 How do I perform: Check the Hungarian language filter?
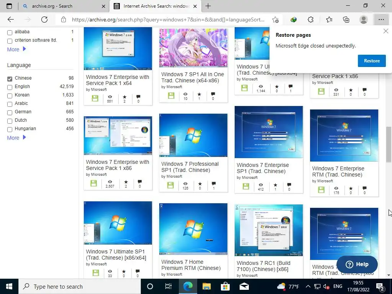tap(10, 129)
